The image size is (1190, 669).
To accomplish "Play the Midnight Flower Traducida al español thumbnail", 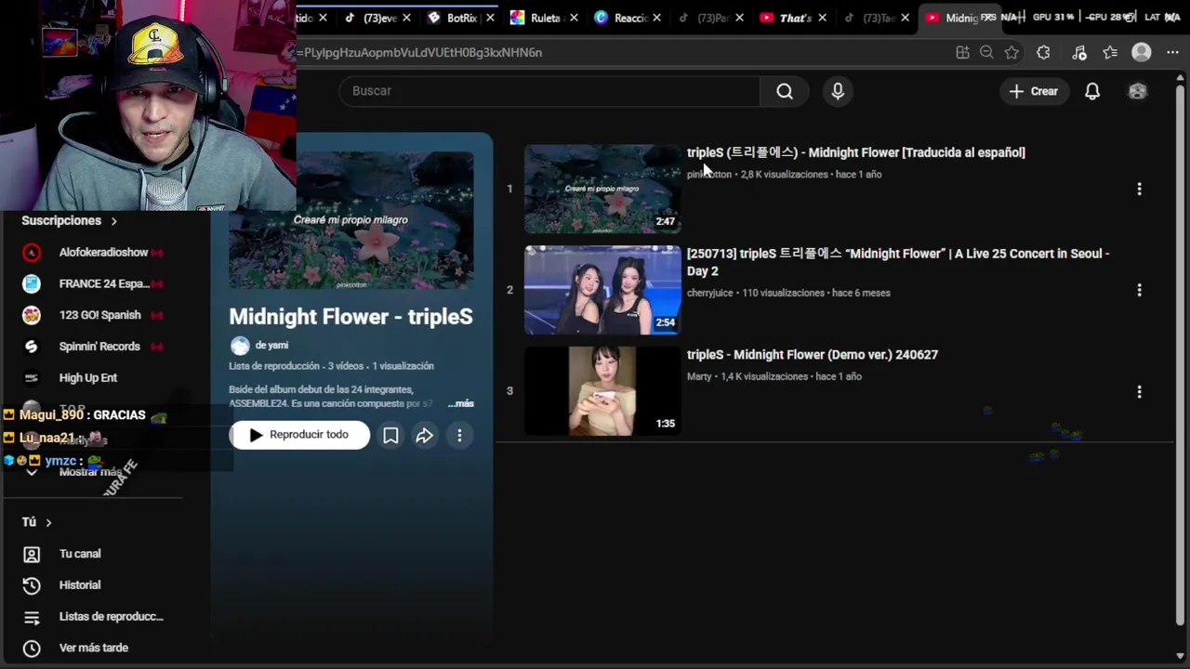I will click(x=602, y=189).
